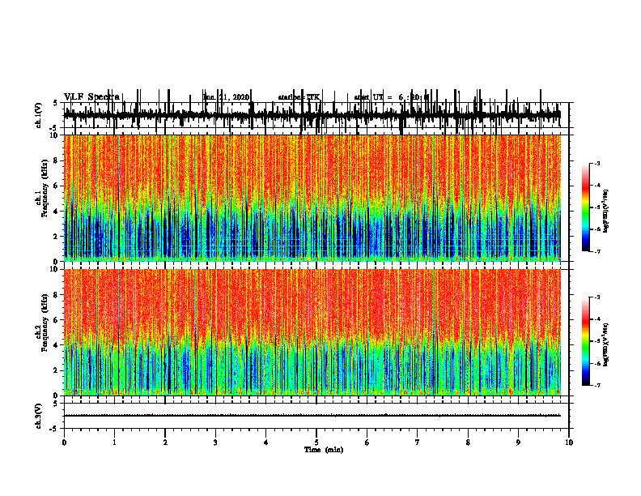This screenshot has height=496, width=641.
Task: Click the 10 kHz tick on ch.2 spectrogram axis
Action: point(55,269)
